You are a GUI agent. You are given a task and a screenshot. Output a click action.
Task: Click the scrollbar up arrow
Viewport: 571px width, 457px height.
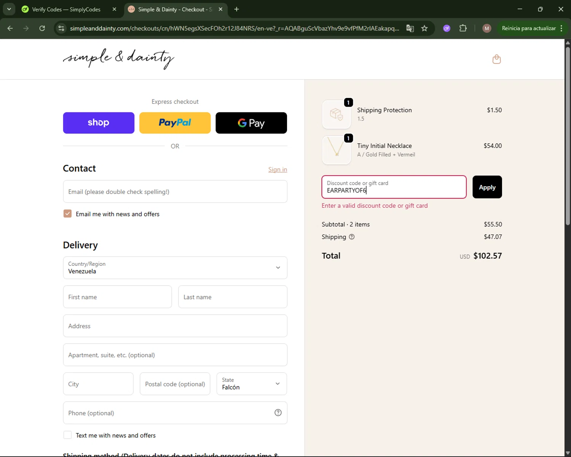pos(568,42)
